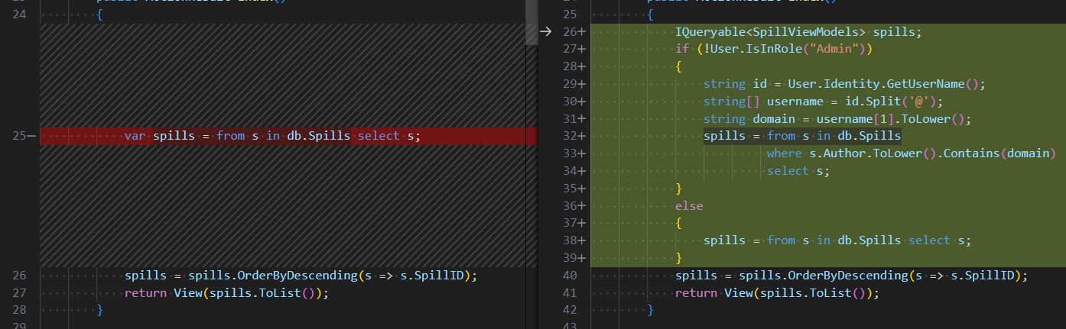1066x329 pixels.
Task: Click the opening brace on line 37+
Action: (x=679, y=223)
